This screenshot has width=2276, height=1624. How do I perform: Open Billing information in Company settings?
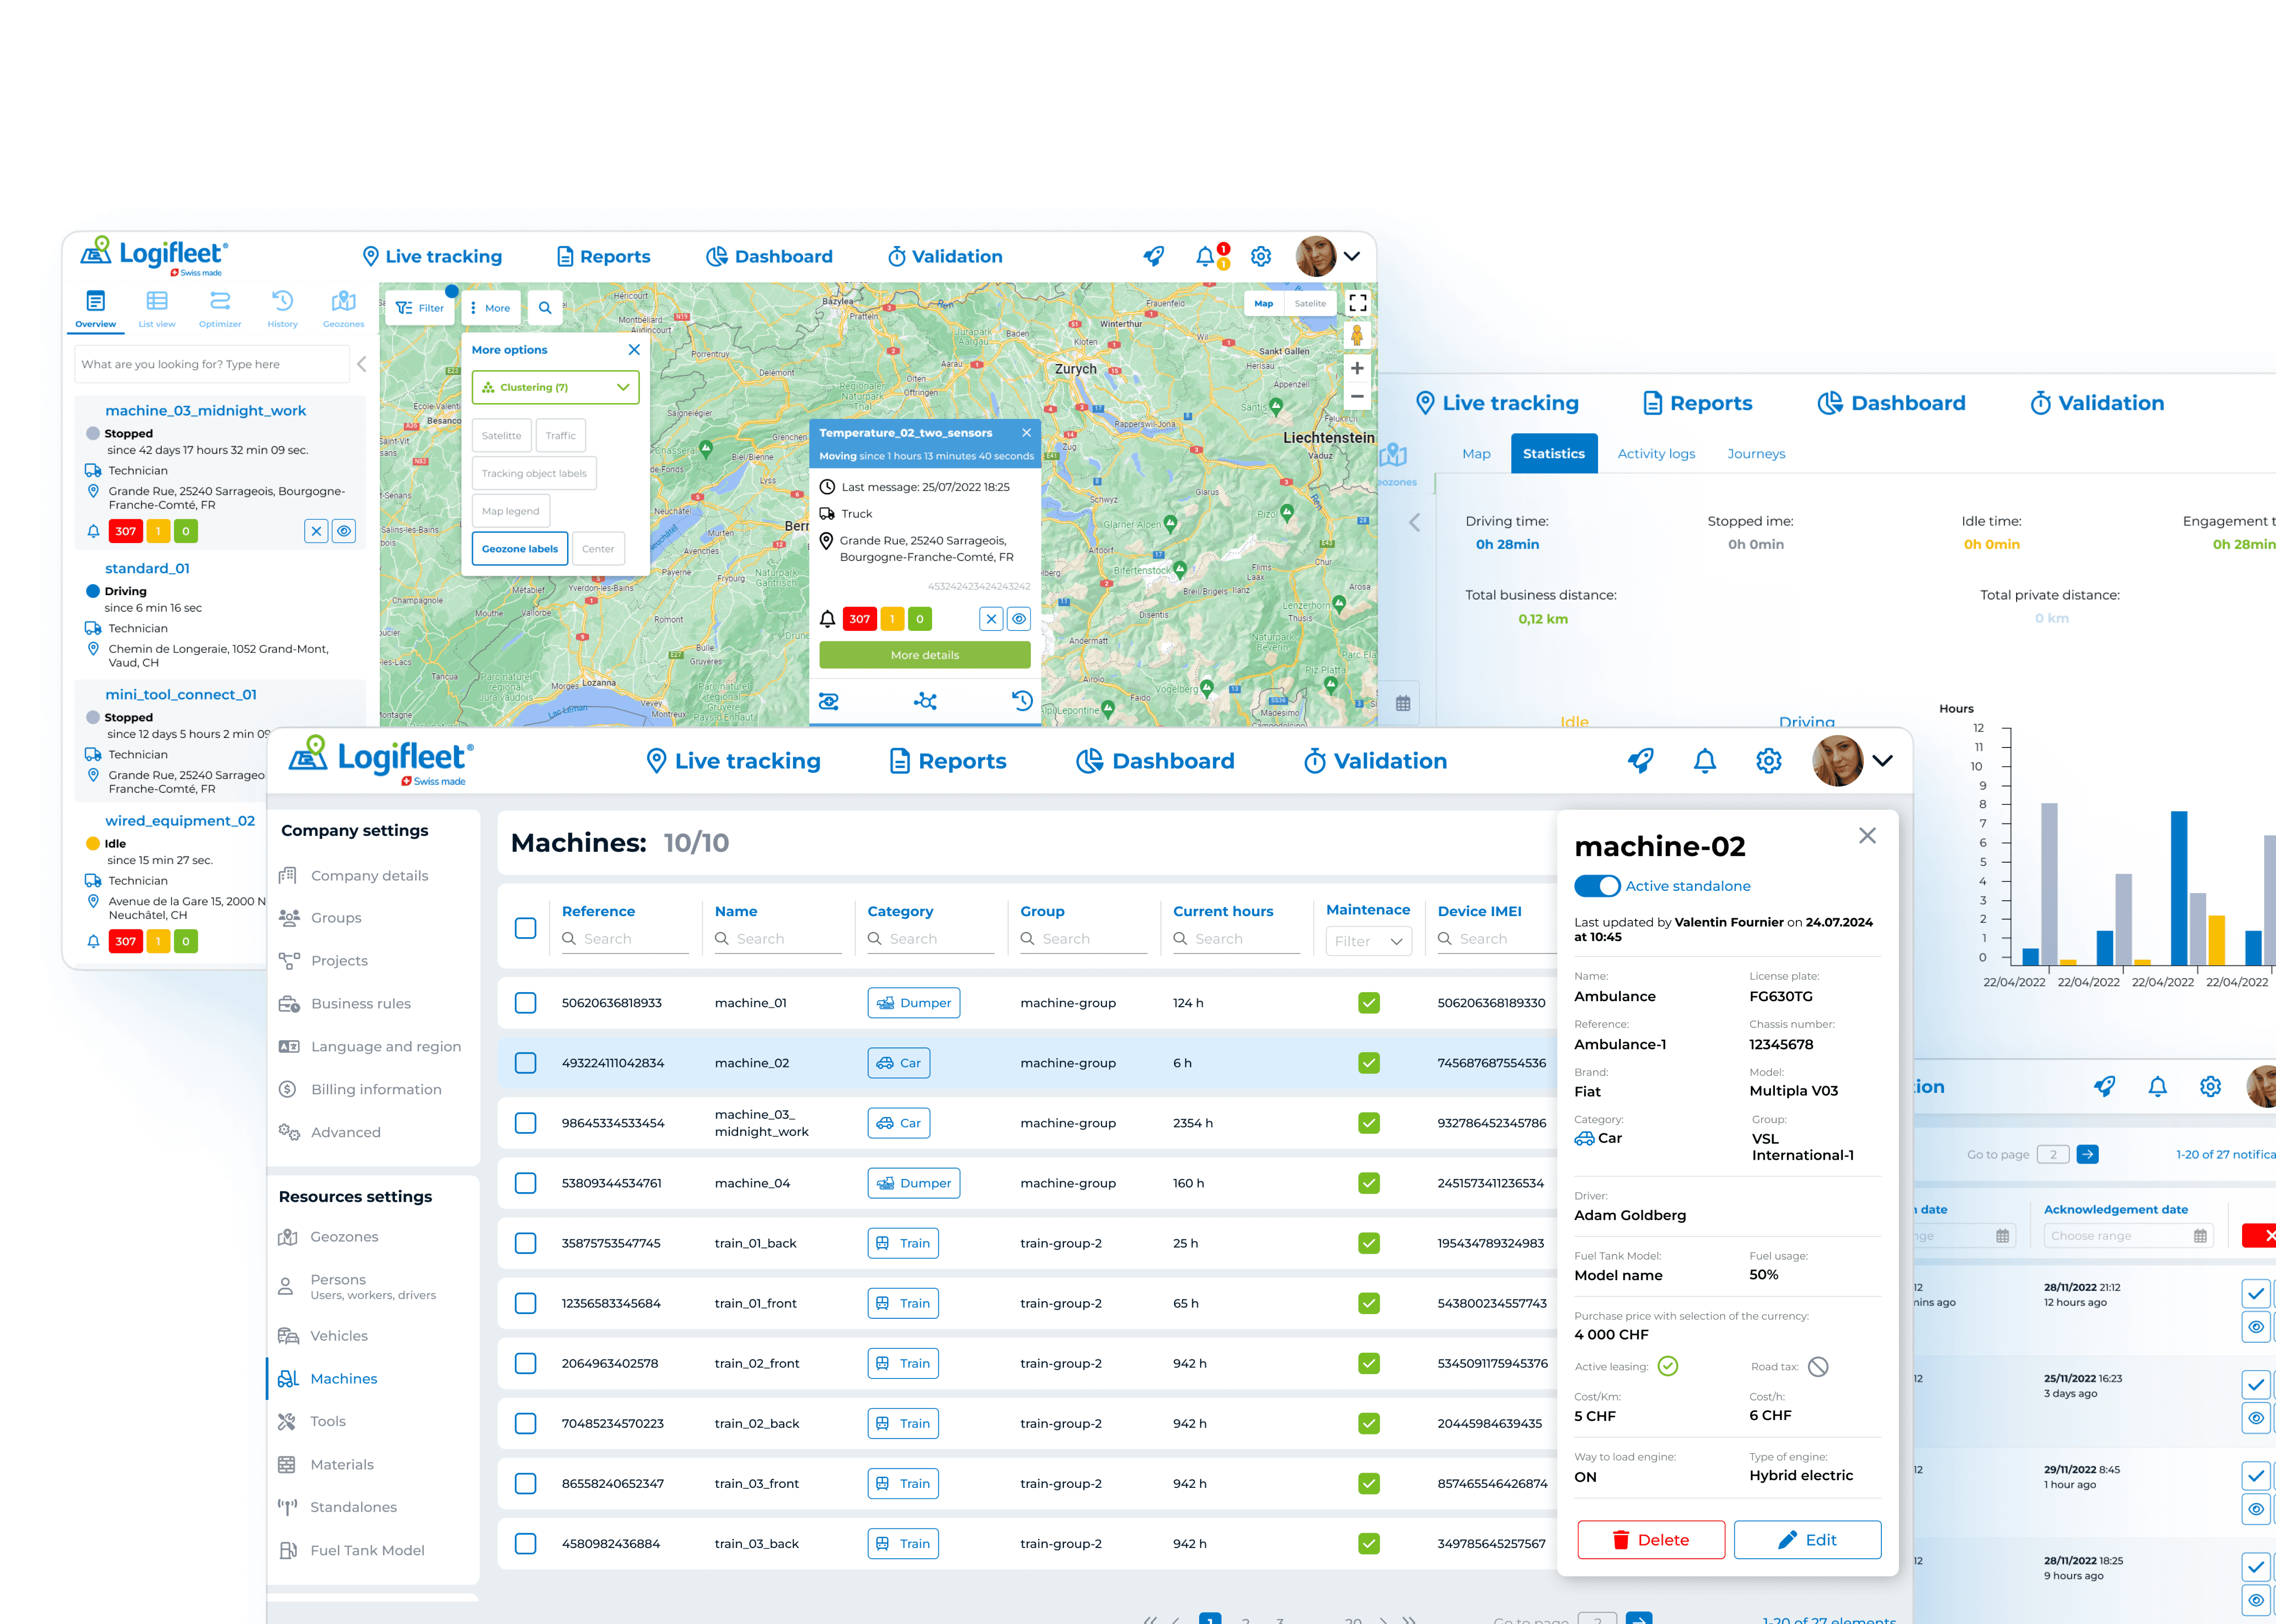(376, 1090)
